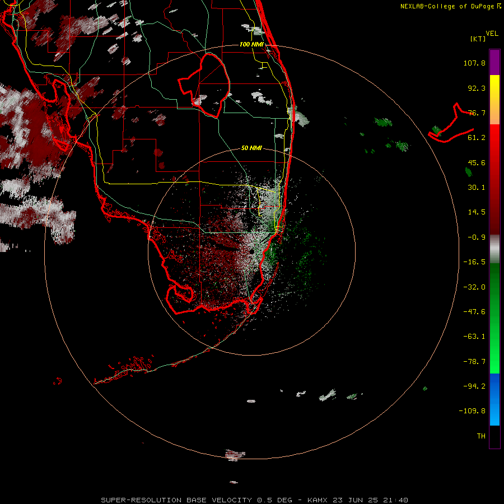Screen dimensions: 504x504
Task: Select the -109.8 legend value
Action: point(472,411)
